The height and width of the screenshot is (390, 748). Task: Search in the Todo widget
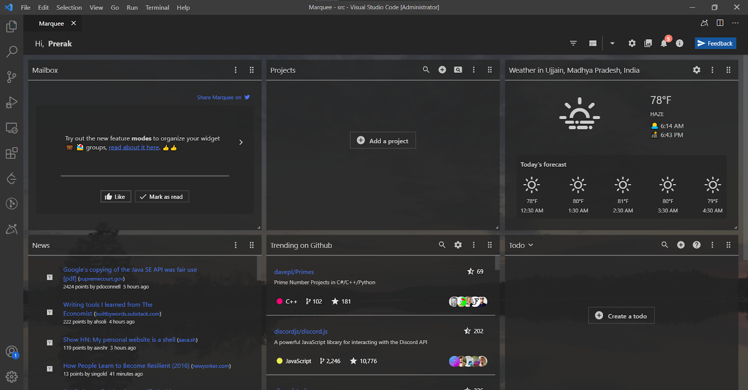[x=665, y=245]
